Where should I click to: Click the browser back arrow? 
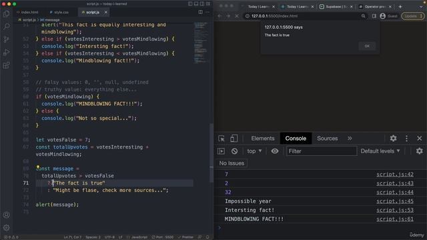[220, 16]
